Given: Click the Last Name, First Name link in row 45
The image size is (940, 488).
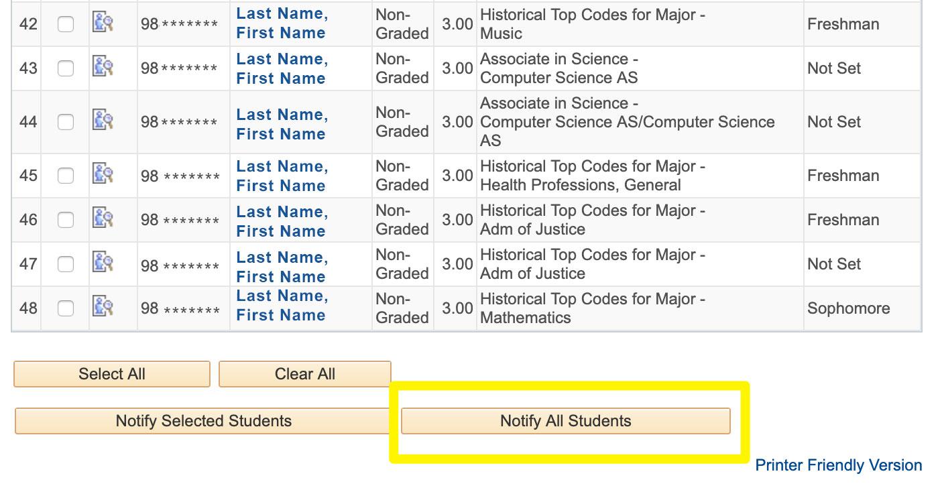Looking at the screenshot, I should coord(282,176).
